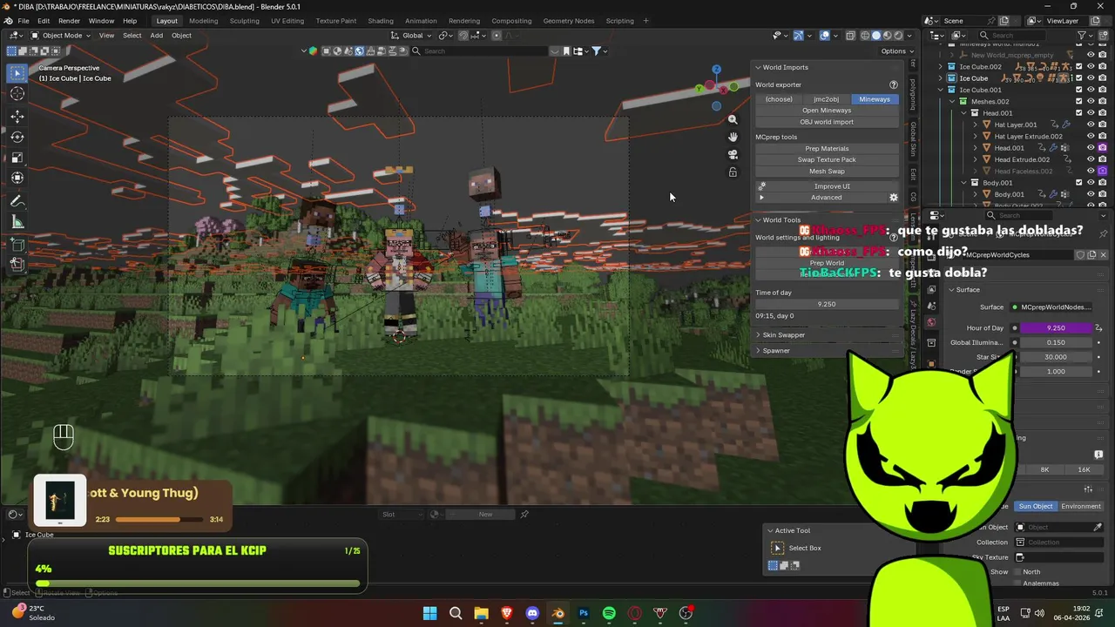The image size is (1115, 627).
Task: Click the eyedropper next to Sun Object field
Action: coord(1098,527)
